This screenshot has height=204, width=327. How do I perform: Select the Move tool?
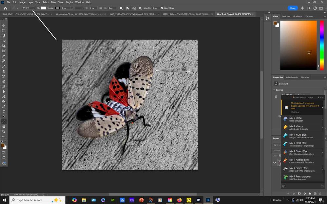point(4,25)
